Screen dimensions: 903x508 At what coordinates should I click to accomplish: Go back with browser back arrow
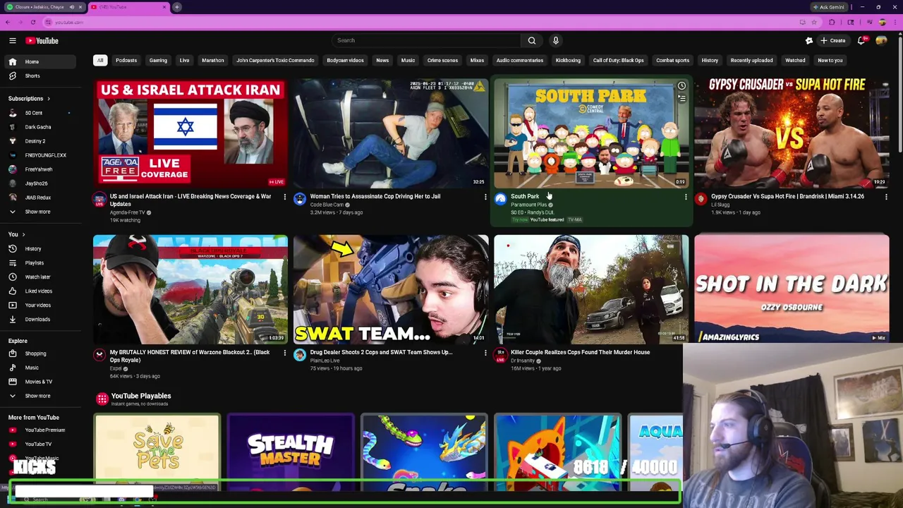pos(8,22)
